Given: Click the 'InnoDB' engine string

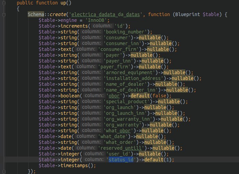Looking at the screenshot, I should (96, 20).
